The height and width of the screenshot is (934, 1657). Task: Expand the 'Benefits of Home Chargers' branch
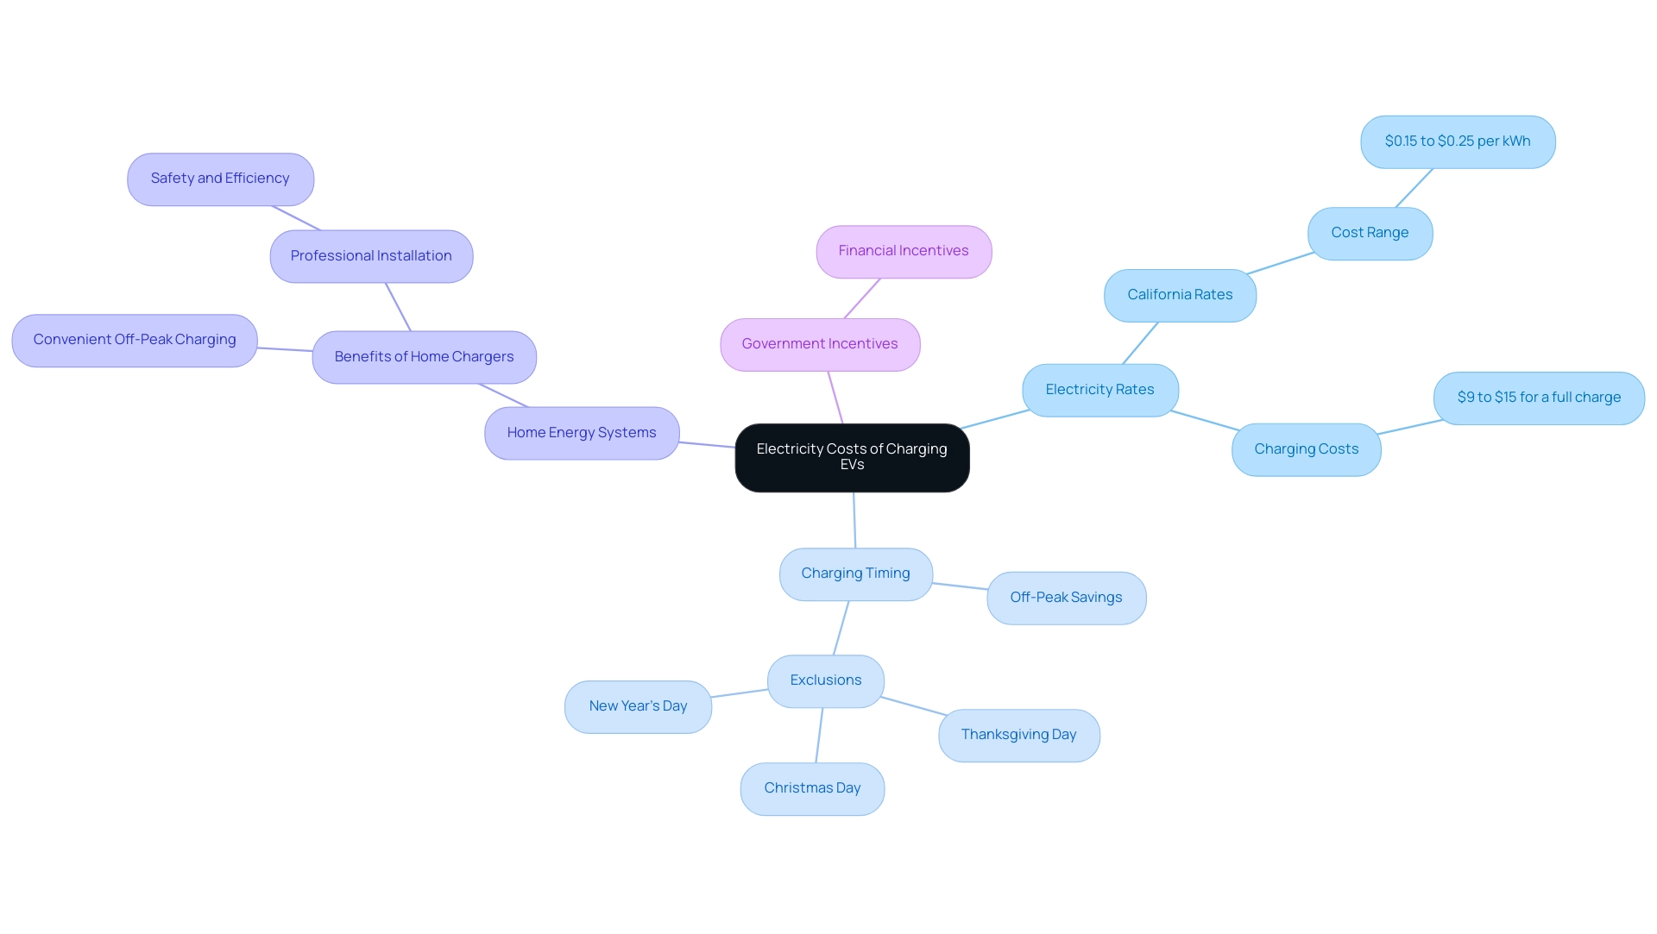click(x=425, y=357)
